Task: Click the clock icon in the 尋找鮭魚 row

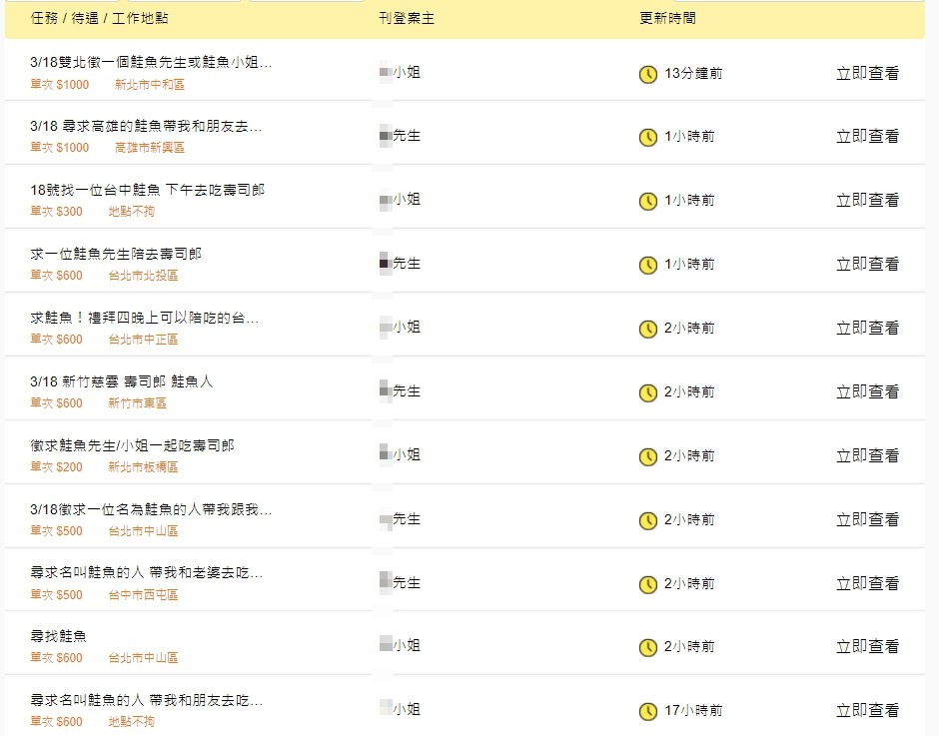Action: pyautogui.click(x=648, y=647)
